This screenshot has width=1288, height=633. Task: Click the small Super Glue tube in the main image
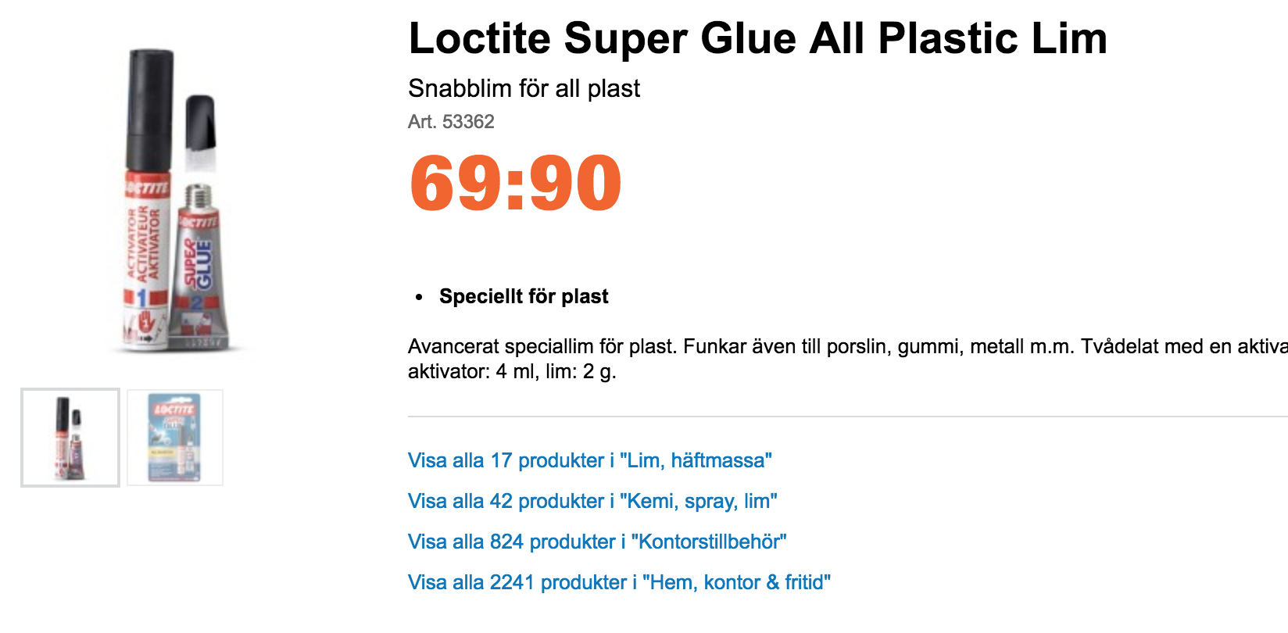pos(199,266)
